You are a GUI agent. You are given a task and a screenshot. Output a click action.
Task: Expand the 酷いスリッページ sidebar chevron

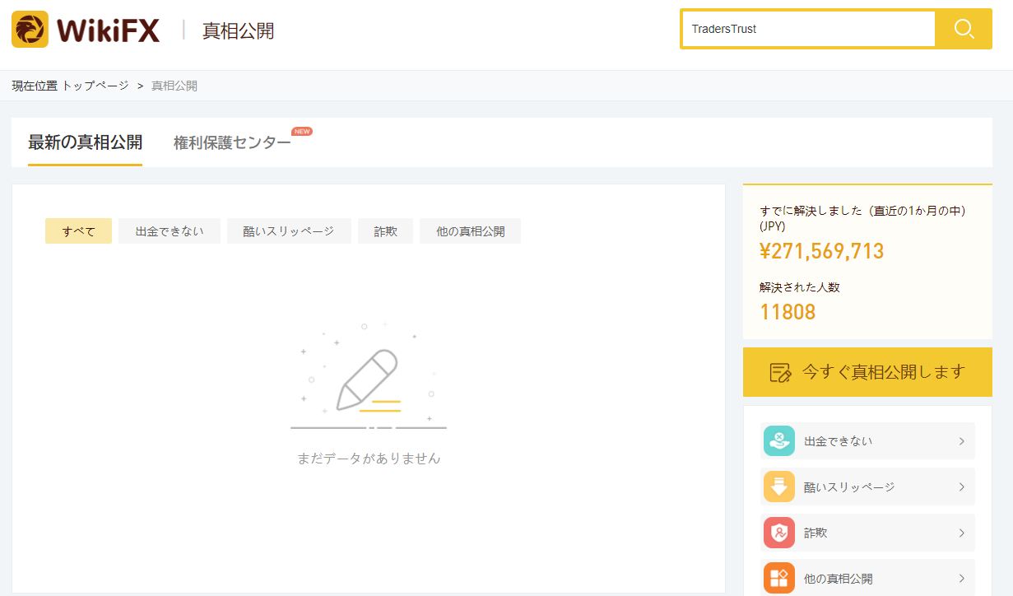[x=961, y=487]
